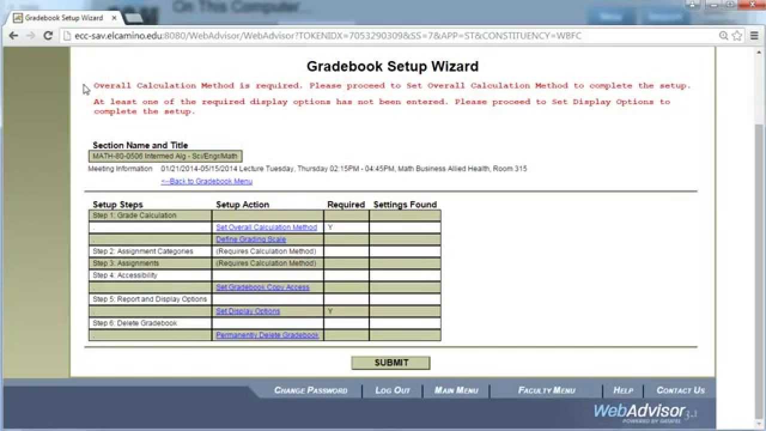Select the Gradebook Setup Wizard browser tab

tap(64, 18)
